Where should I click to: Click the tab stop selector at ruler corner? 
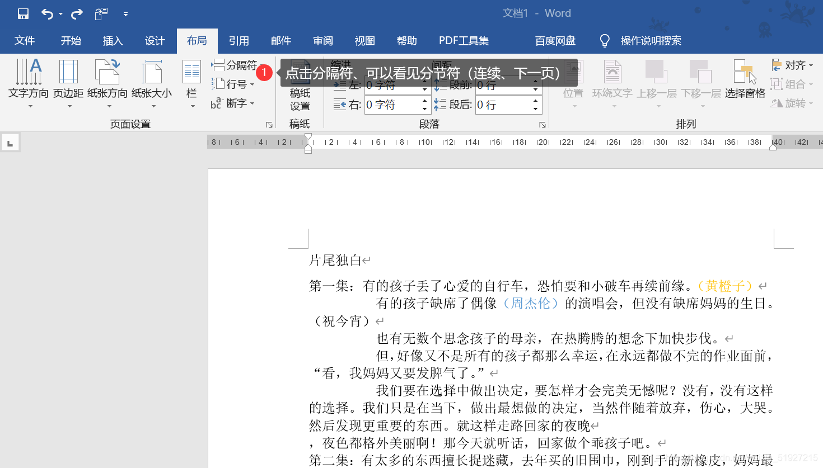(x=10, y=143)
